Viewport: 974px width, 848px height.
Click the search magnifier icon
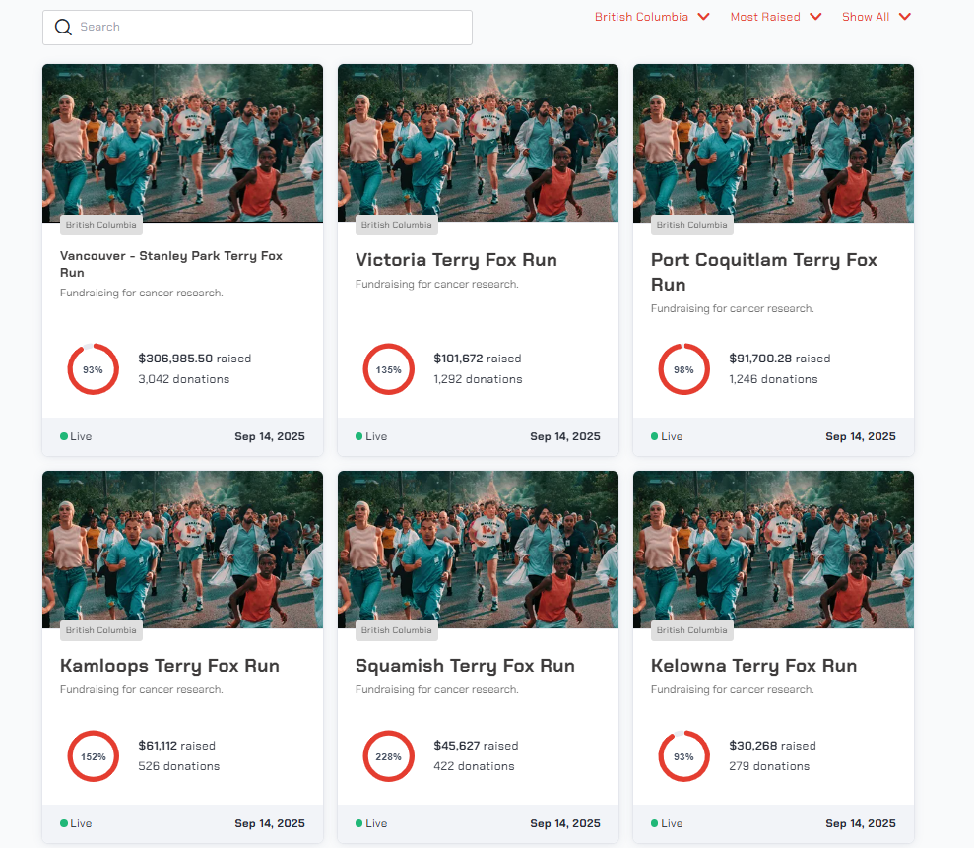(x=63, y=28)
